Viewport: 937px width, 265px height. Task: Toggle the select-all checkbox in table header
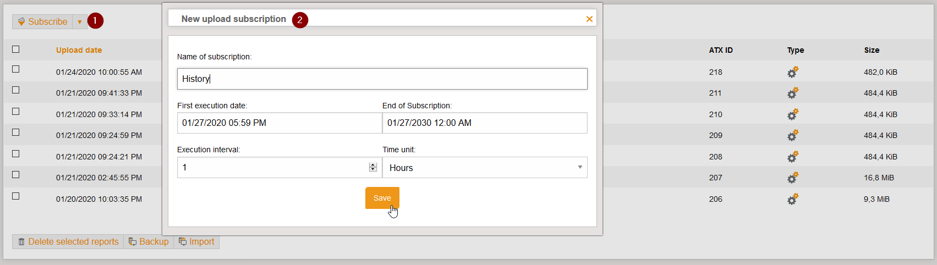[16, 49]
